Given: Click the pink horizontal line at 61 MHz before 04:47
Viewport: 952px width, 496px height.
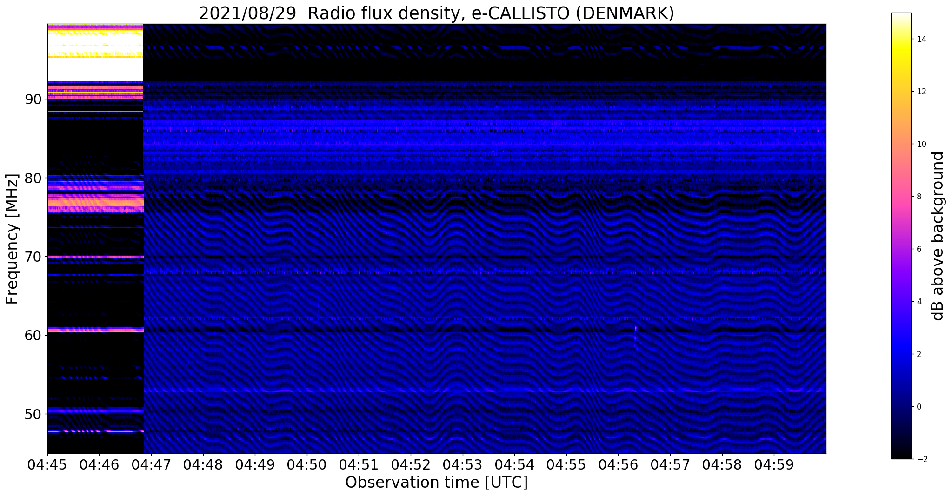Looking at the screenshot, I should pyautogui.click(x=95, y=330).
